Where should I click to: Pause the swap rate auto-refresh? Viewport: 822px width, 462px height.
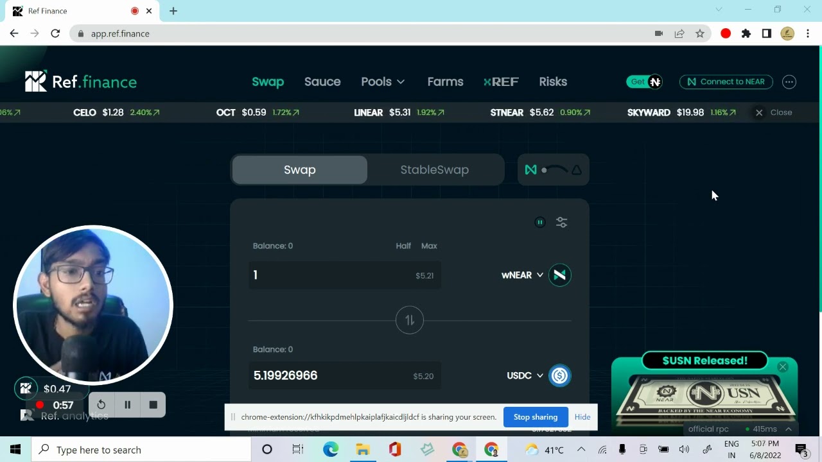pyautogui.click(x=540, y=222)
